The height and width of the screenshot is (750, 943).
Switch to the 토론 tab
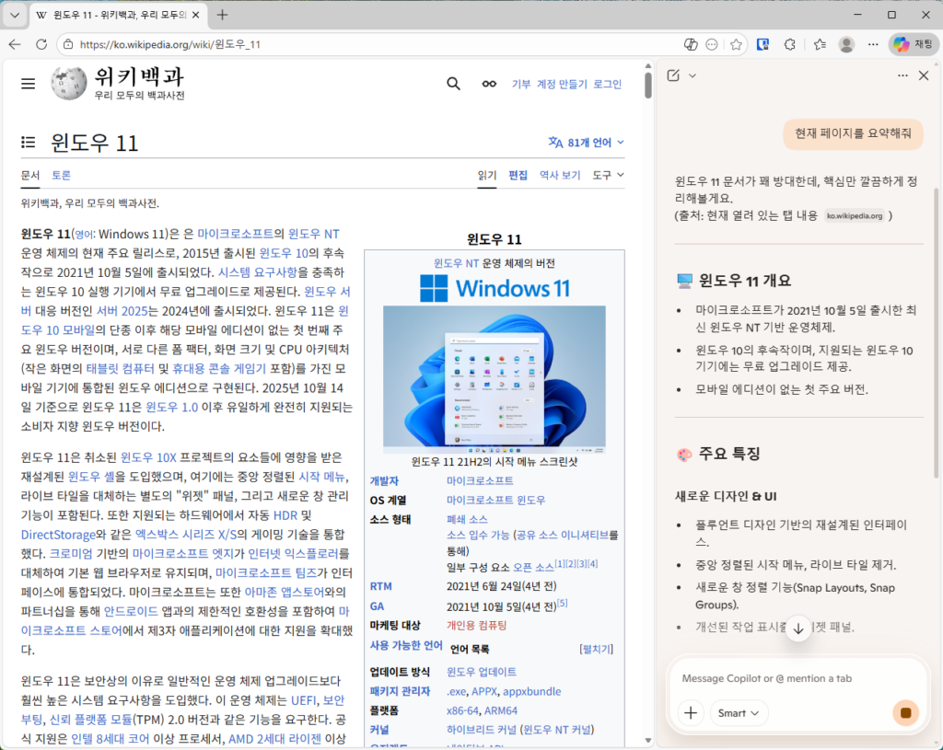coord(61,175)
